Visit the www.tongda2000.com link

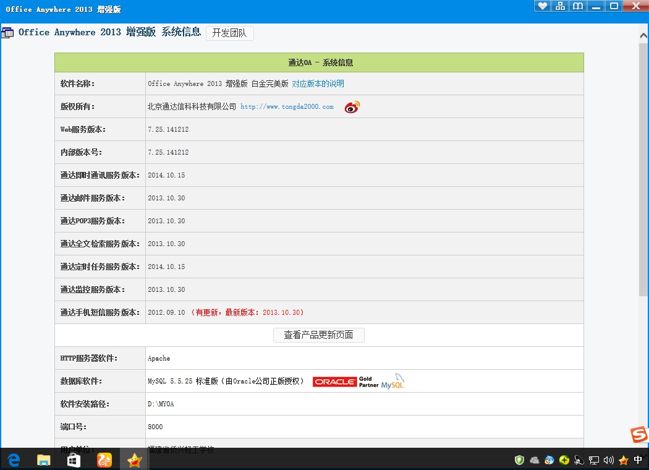coord(287,107)
